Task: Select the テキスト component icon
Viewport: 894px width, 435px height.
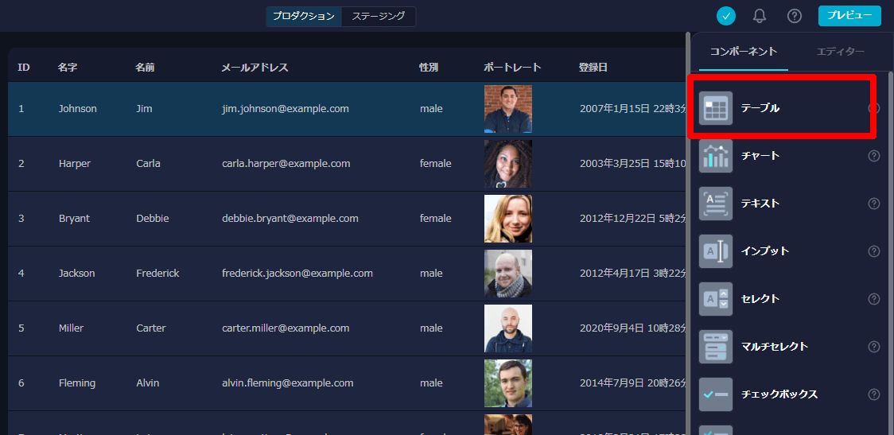Action: 716,204
